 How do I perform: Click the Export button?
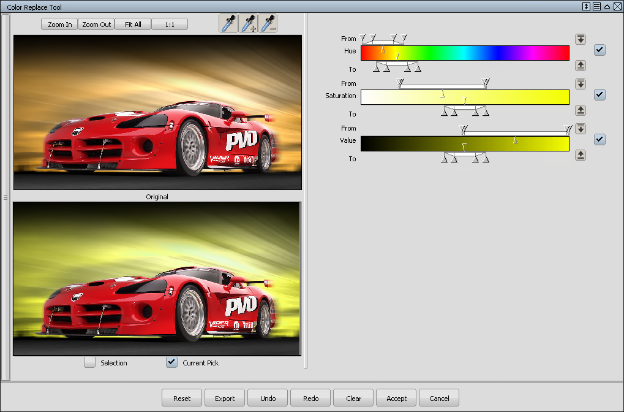click(225, 398)
